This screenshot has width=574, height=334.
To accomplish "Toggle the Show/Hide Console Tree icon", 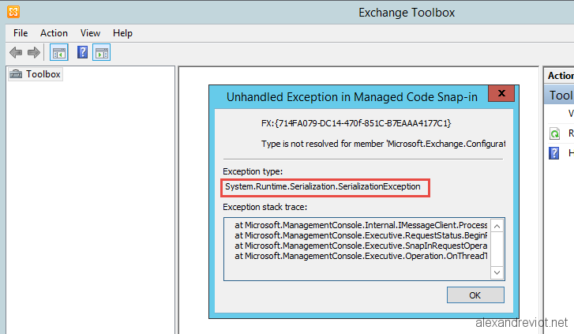I will point(59,53).
